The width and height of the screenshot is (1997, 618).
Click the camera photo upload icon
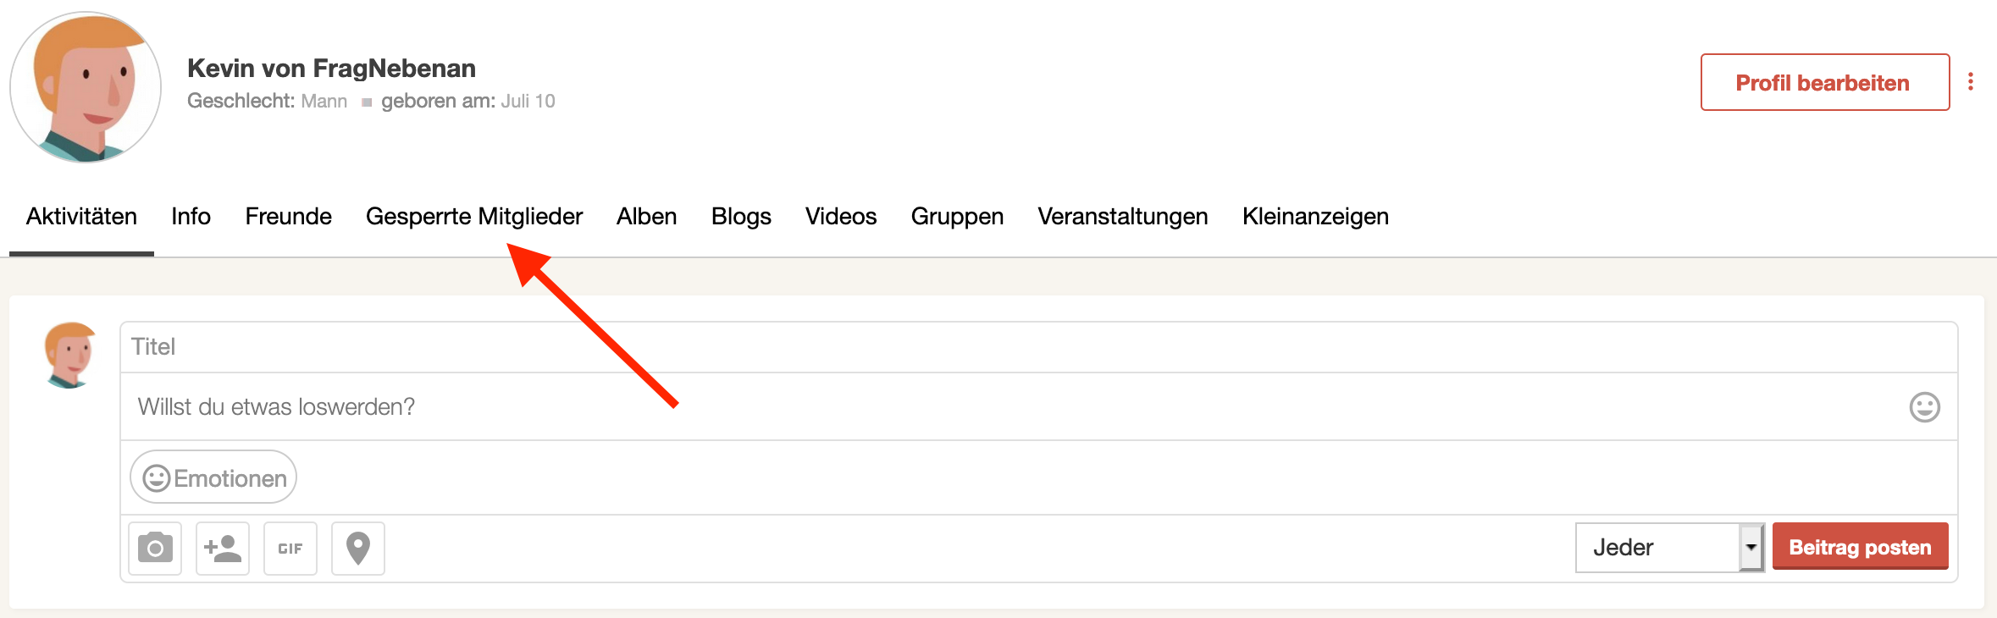click(x=155, y=549)
